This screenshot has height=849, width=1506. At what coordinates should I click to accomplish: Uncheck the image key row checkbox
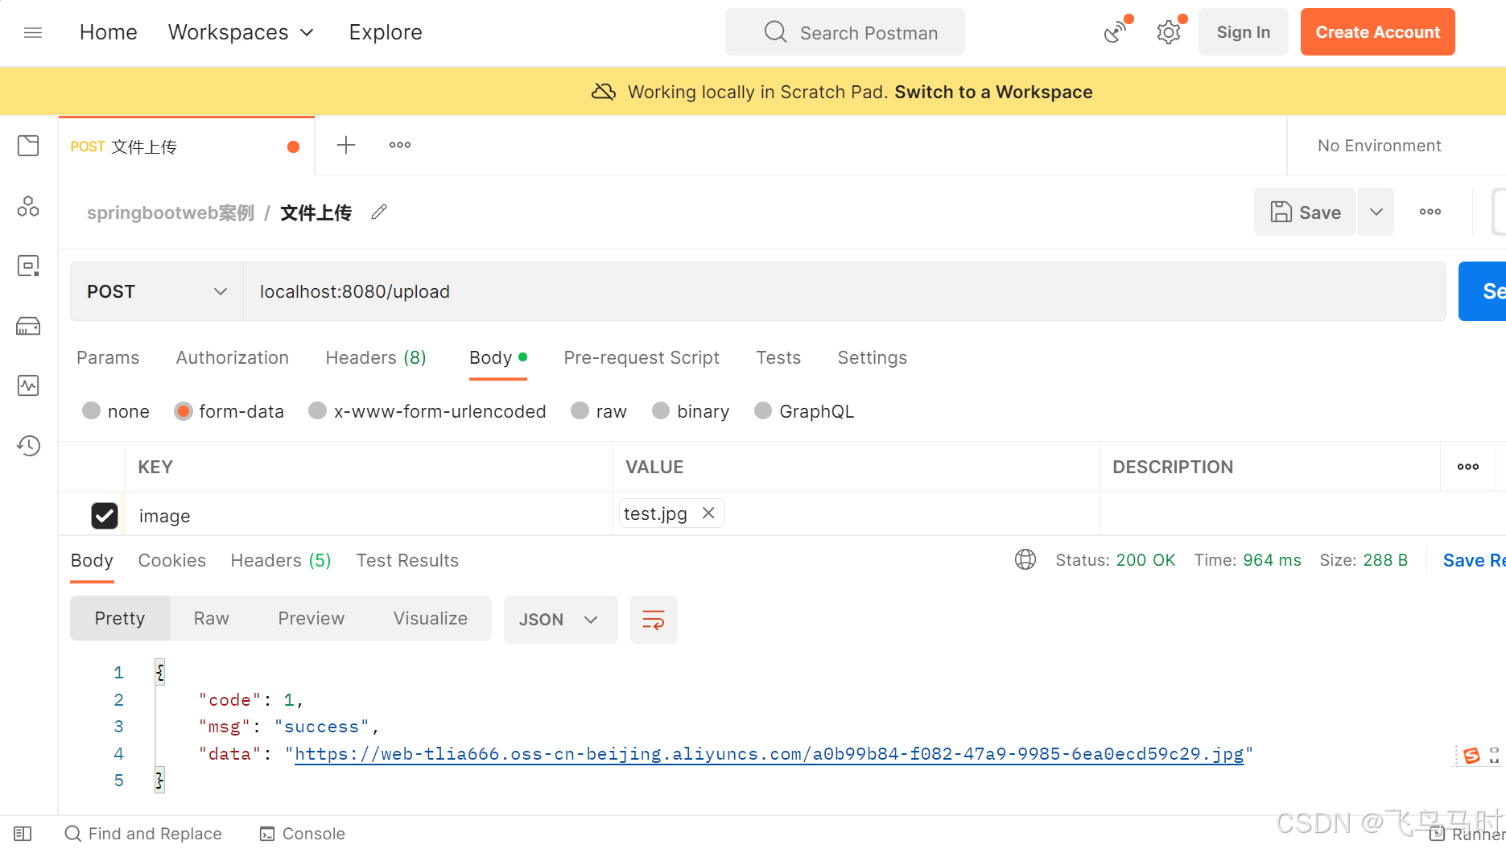[105, 516]
